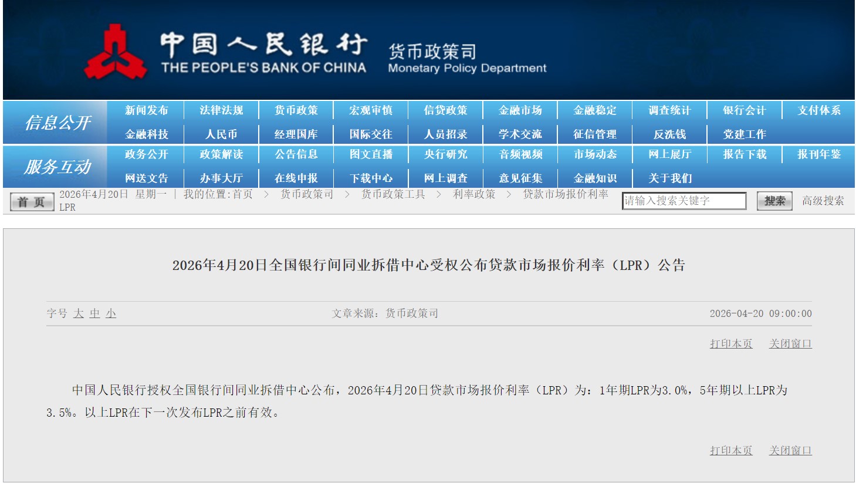Image resolution: width=856 pixels, height=483 pixels.
Task: Open the 货币政策 navigation item
Action: pos(295,110)
